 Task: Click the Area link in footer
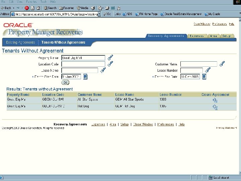click(113, 124)
